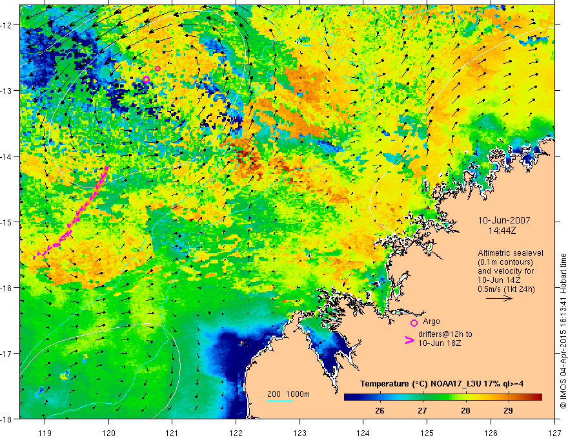The image size is (568, 438).
Task: Click the time text 14:44Z
Action: coord(502,230)
